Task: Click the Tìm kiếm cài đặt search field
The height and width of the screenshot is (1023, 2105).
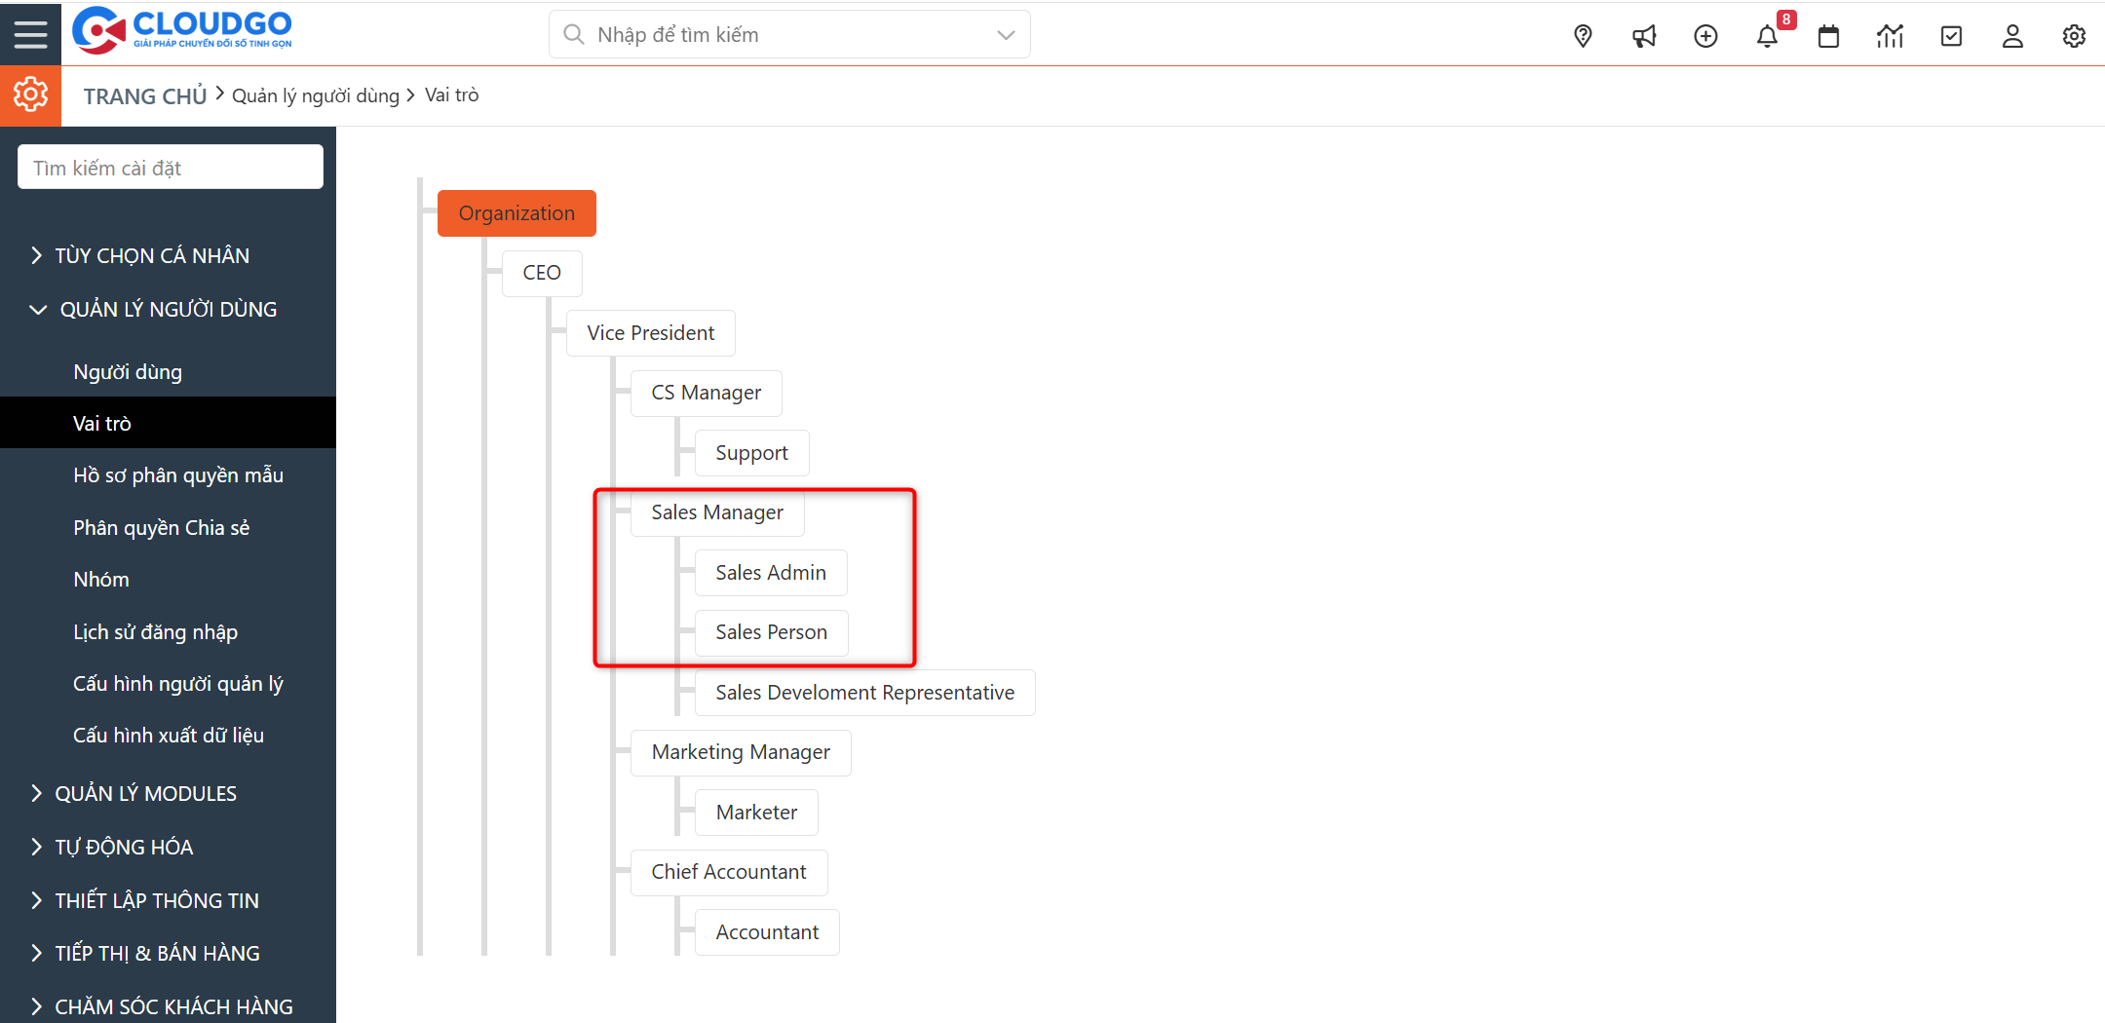Action: pyautogui.click(x=170, y=167)
